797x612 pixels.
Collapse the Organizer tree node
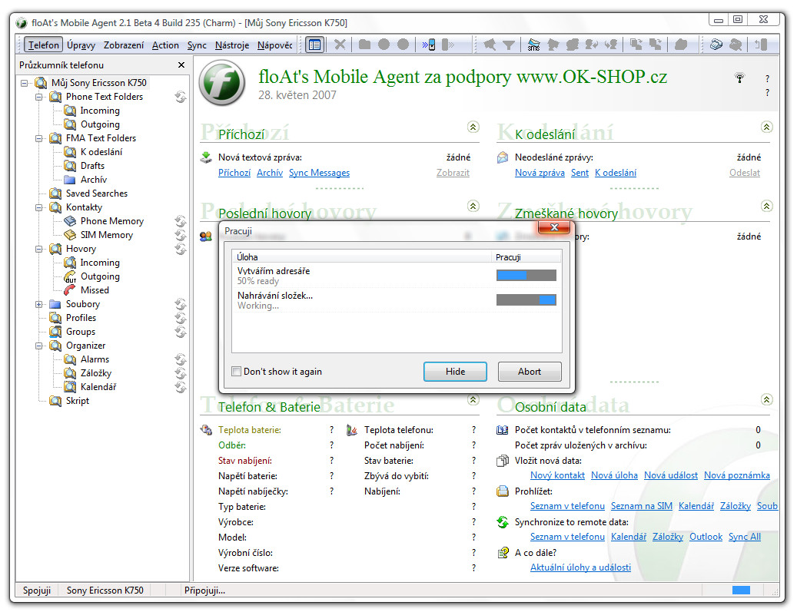(x=38, y=346)
